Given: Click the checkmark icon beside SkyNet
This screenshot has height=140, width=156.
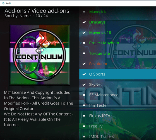Looking at the screenshot, I should pyautogui.click(x=84, y=85).
